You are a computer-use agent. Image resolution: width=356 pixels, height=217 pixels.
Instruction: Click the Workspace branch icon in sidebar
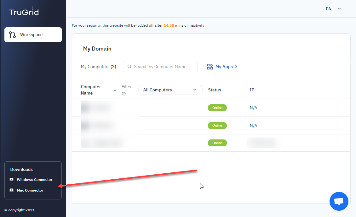click(x=12, y=35)
